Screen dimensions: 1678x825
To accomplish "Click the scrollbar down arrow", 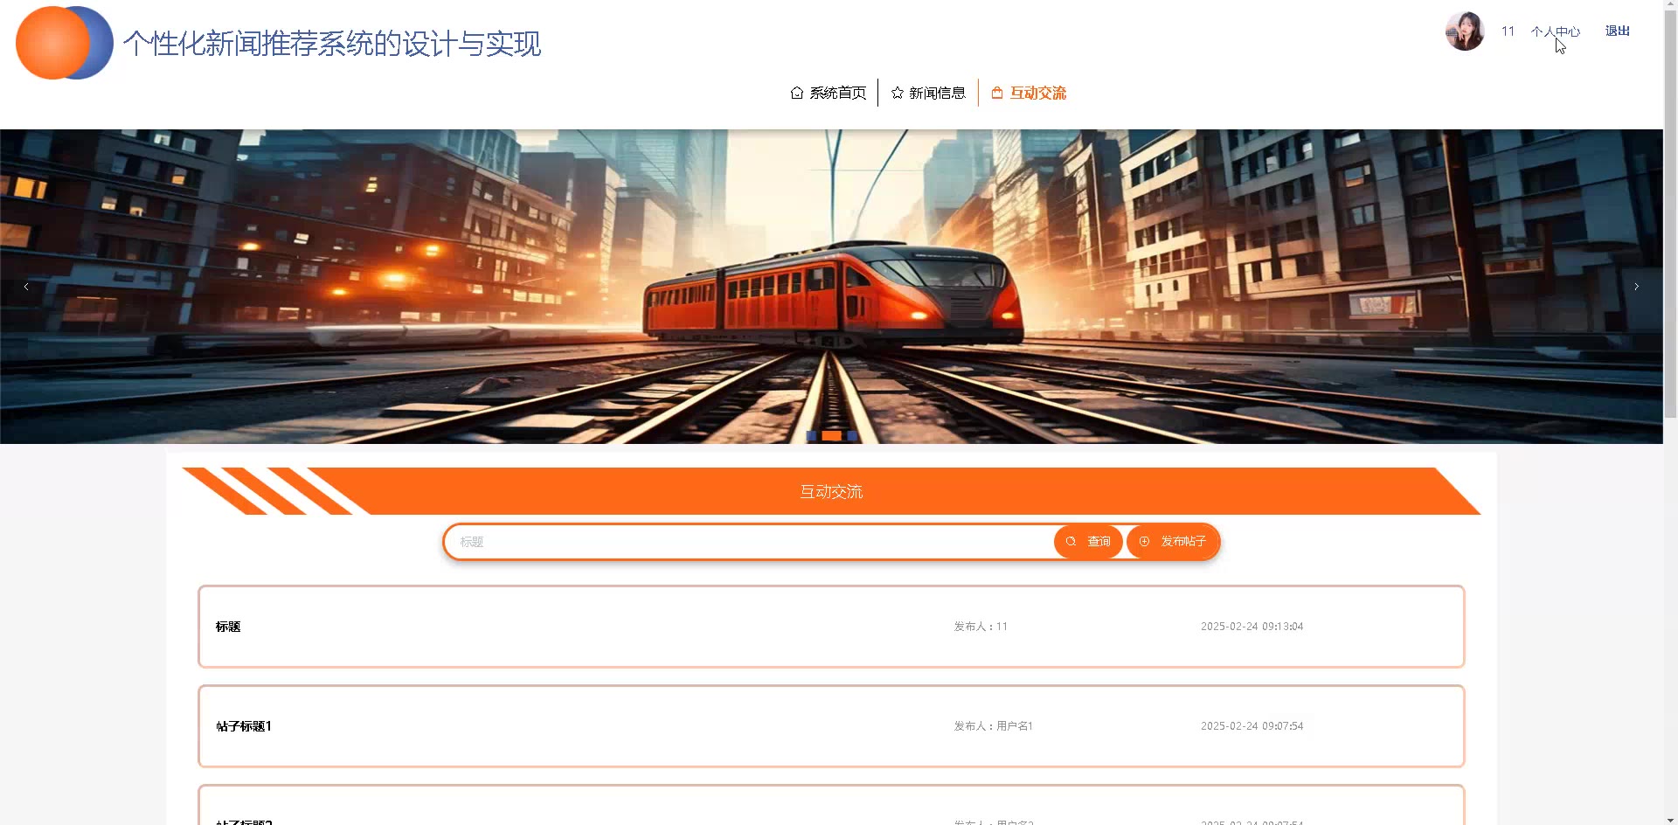I will [1670, 818].
